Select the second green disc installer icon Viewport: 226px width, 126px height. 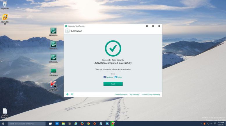53,45
